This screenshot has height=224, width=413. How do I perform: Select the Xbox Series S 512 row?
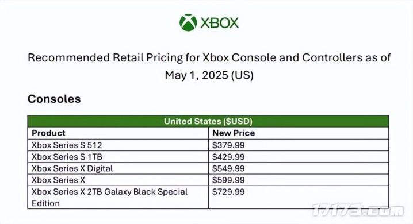pos(208,145)
